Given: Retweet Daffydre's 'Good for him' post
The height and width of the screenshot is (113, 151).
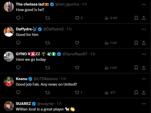Looking at the screenshot, I should click(47, 43).
